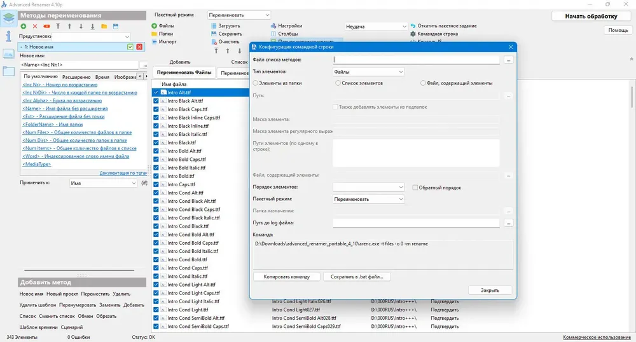Expand the Порядок элементов combo box

point(368,187)
